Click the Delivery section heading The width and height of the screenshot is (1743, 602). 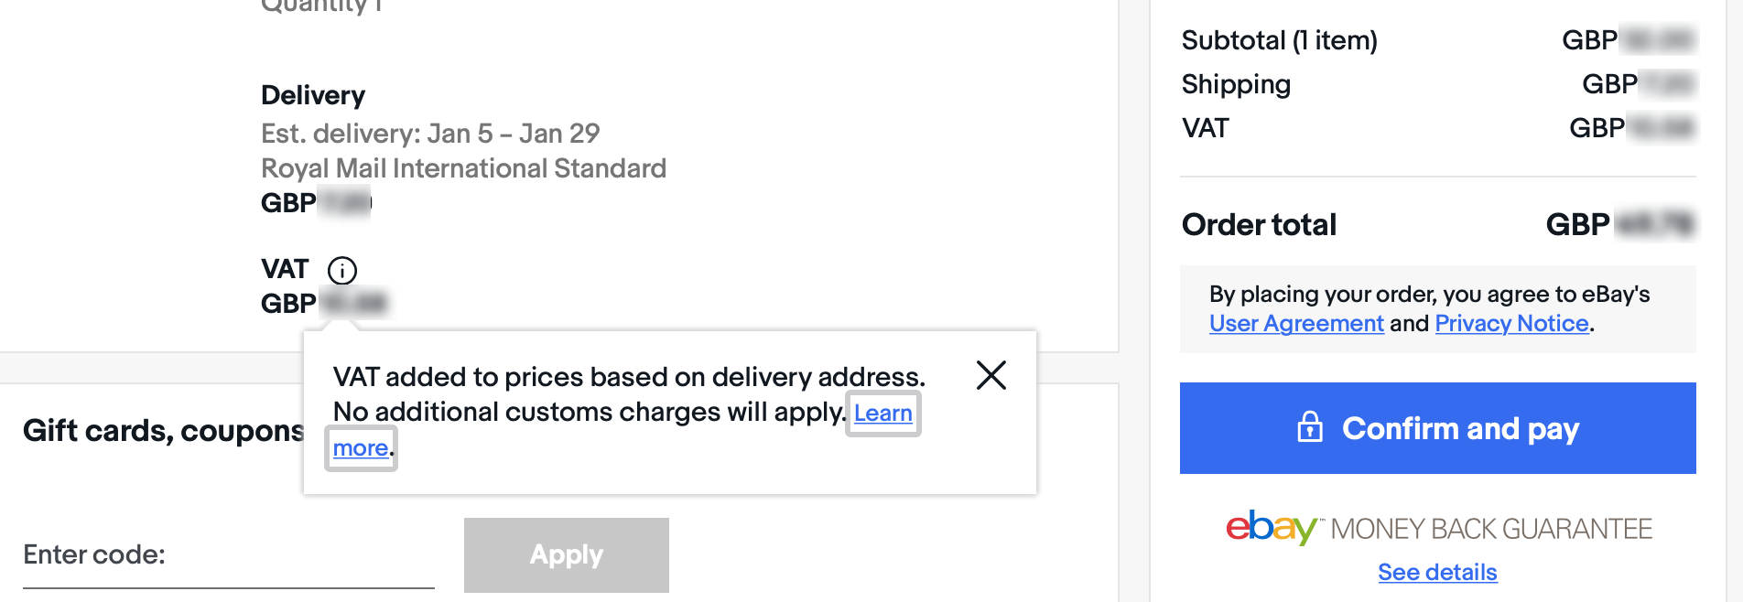pyautogui.click(x=313, y=96)
